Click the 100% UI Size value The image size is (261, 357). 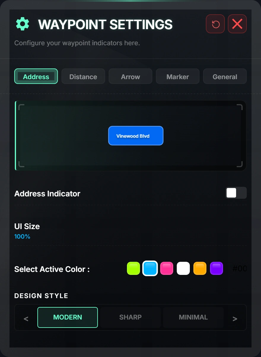pyautogui.click(x=22, y=237)
